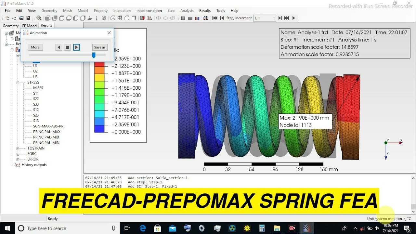Open the Results menu
The image size is (416, 234).
pyautogui.click(x=205, y=11)
